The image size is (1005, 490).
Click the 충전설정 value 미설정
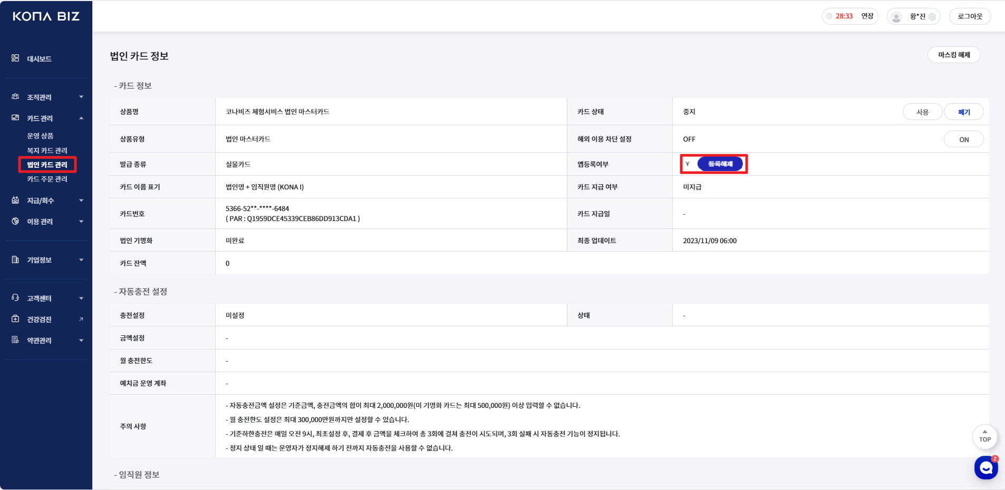235,315
